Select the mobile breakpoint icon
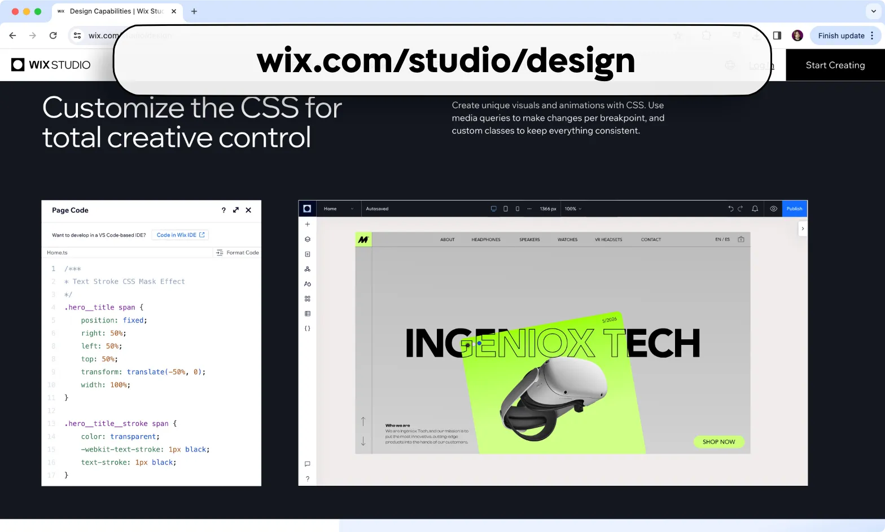This screenshot has width=885, height=532. coord(518,209)
